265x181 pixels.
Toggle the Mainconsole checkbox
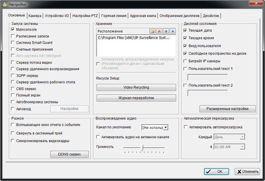click(x=13, y=29)
